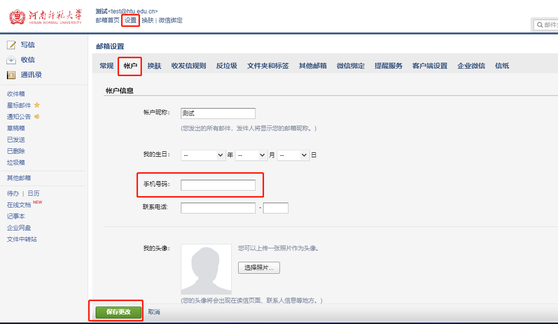Click the 取消 cancel link
558x324 pixels.
point(154,312)
